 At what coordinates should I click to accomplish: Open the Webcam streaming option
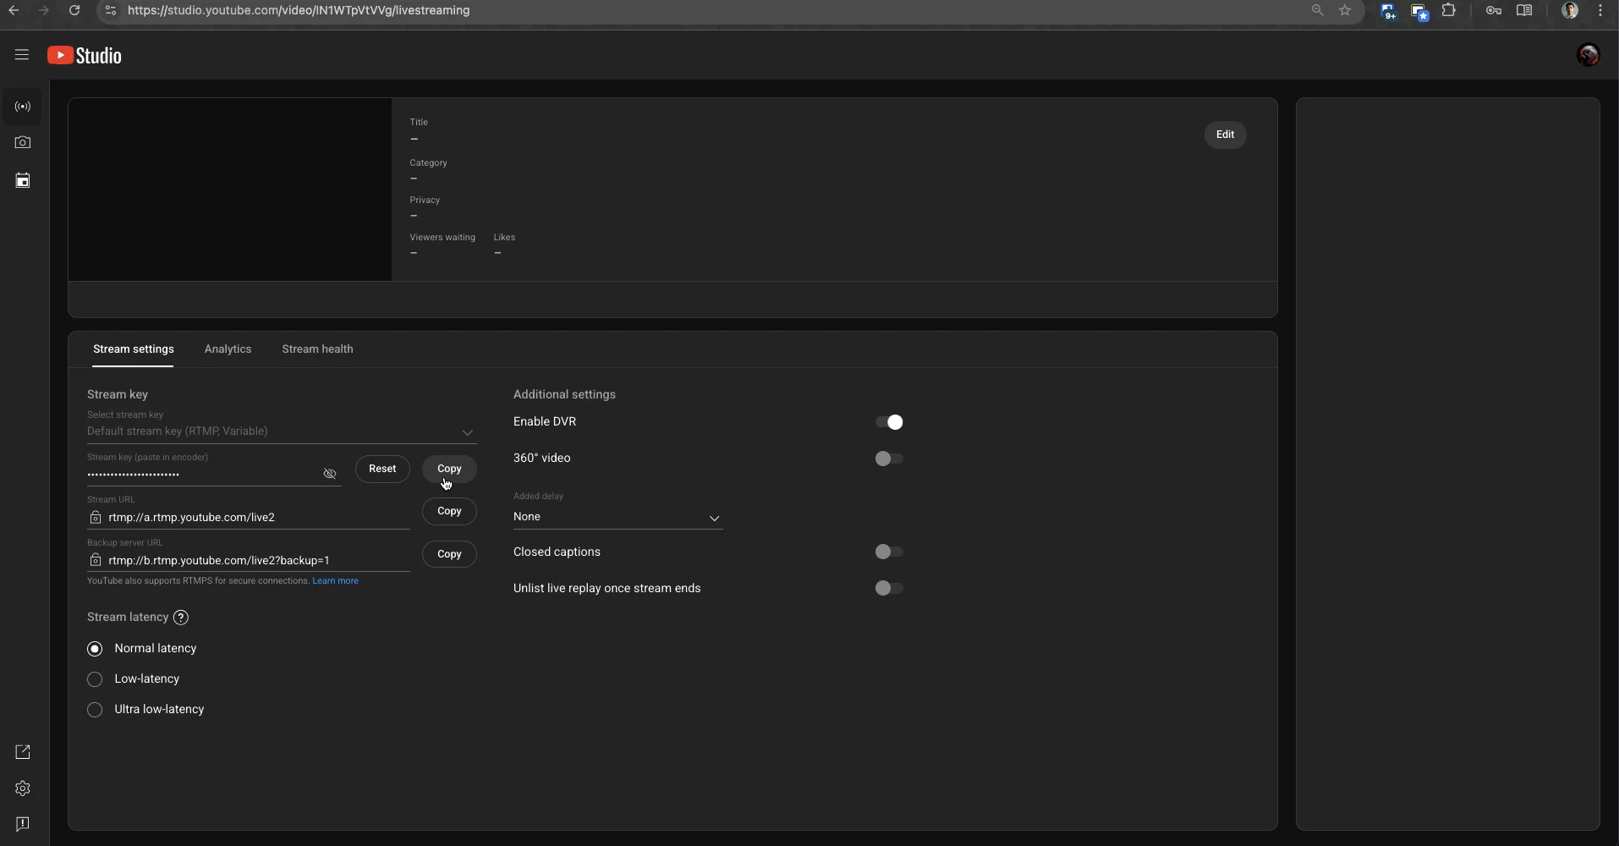coord(22,142)
